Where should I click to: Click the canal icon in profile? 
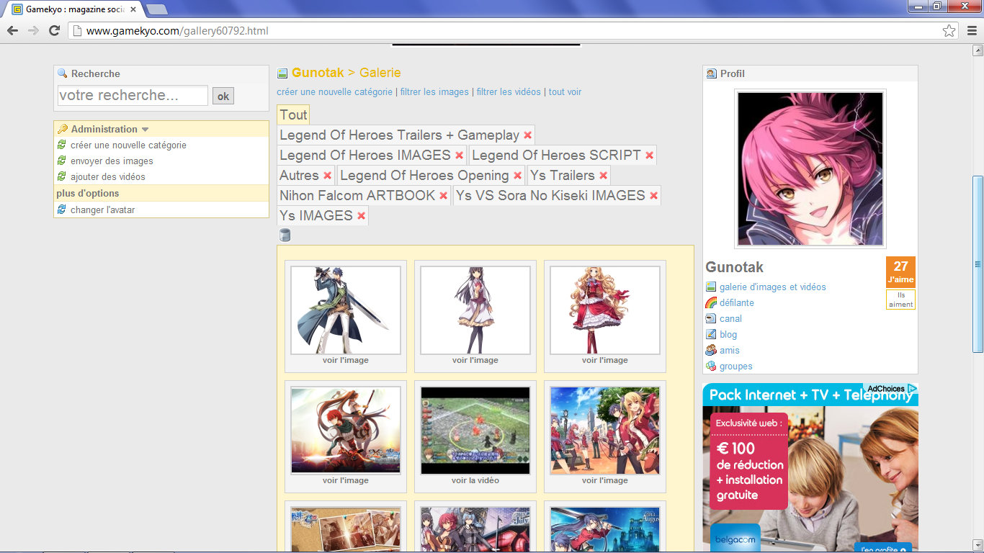tap(712, 318)
